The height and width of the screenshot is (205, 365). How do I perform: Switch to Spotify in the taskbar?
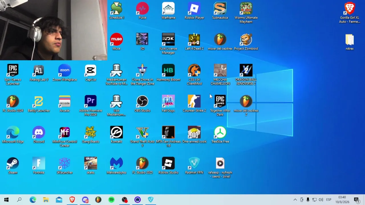[111, 200]
